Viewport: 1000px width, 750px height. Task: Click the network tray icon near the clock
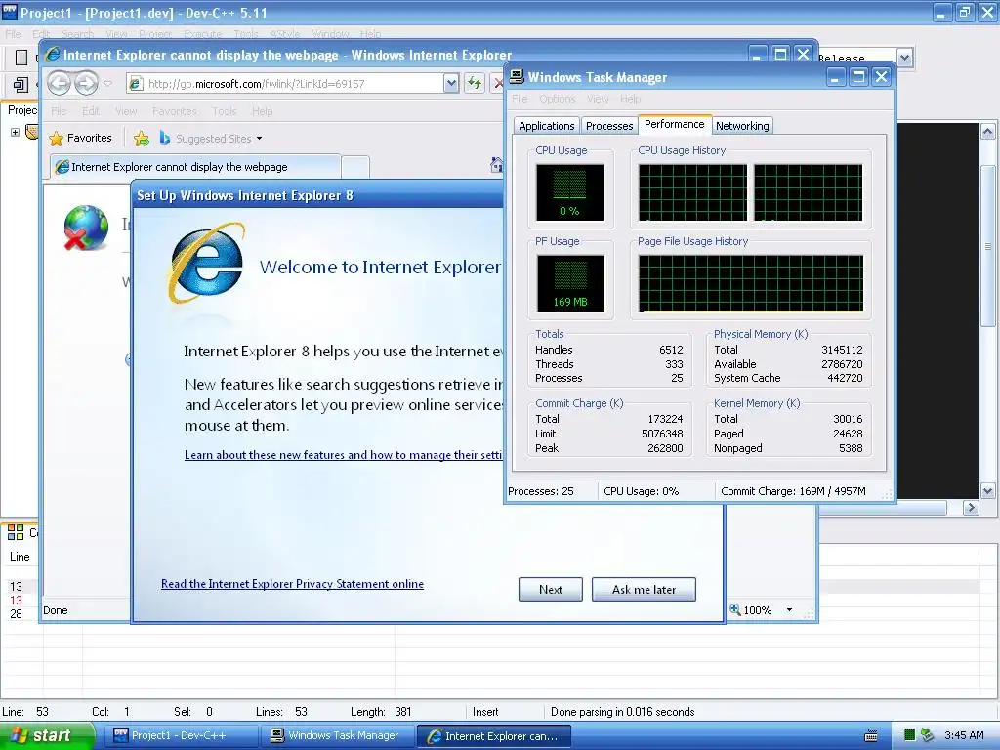click(x=928, y=735)
